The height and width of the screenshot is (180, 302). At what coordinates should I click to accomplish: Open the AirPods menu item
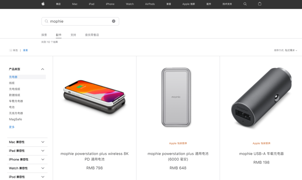pyautogui.click(x=150, y=4)
